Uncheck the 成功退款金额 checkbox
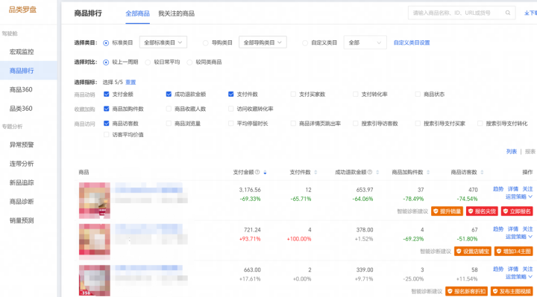 tap(169, 94)
